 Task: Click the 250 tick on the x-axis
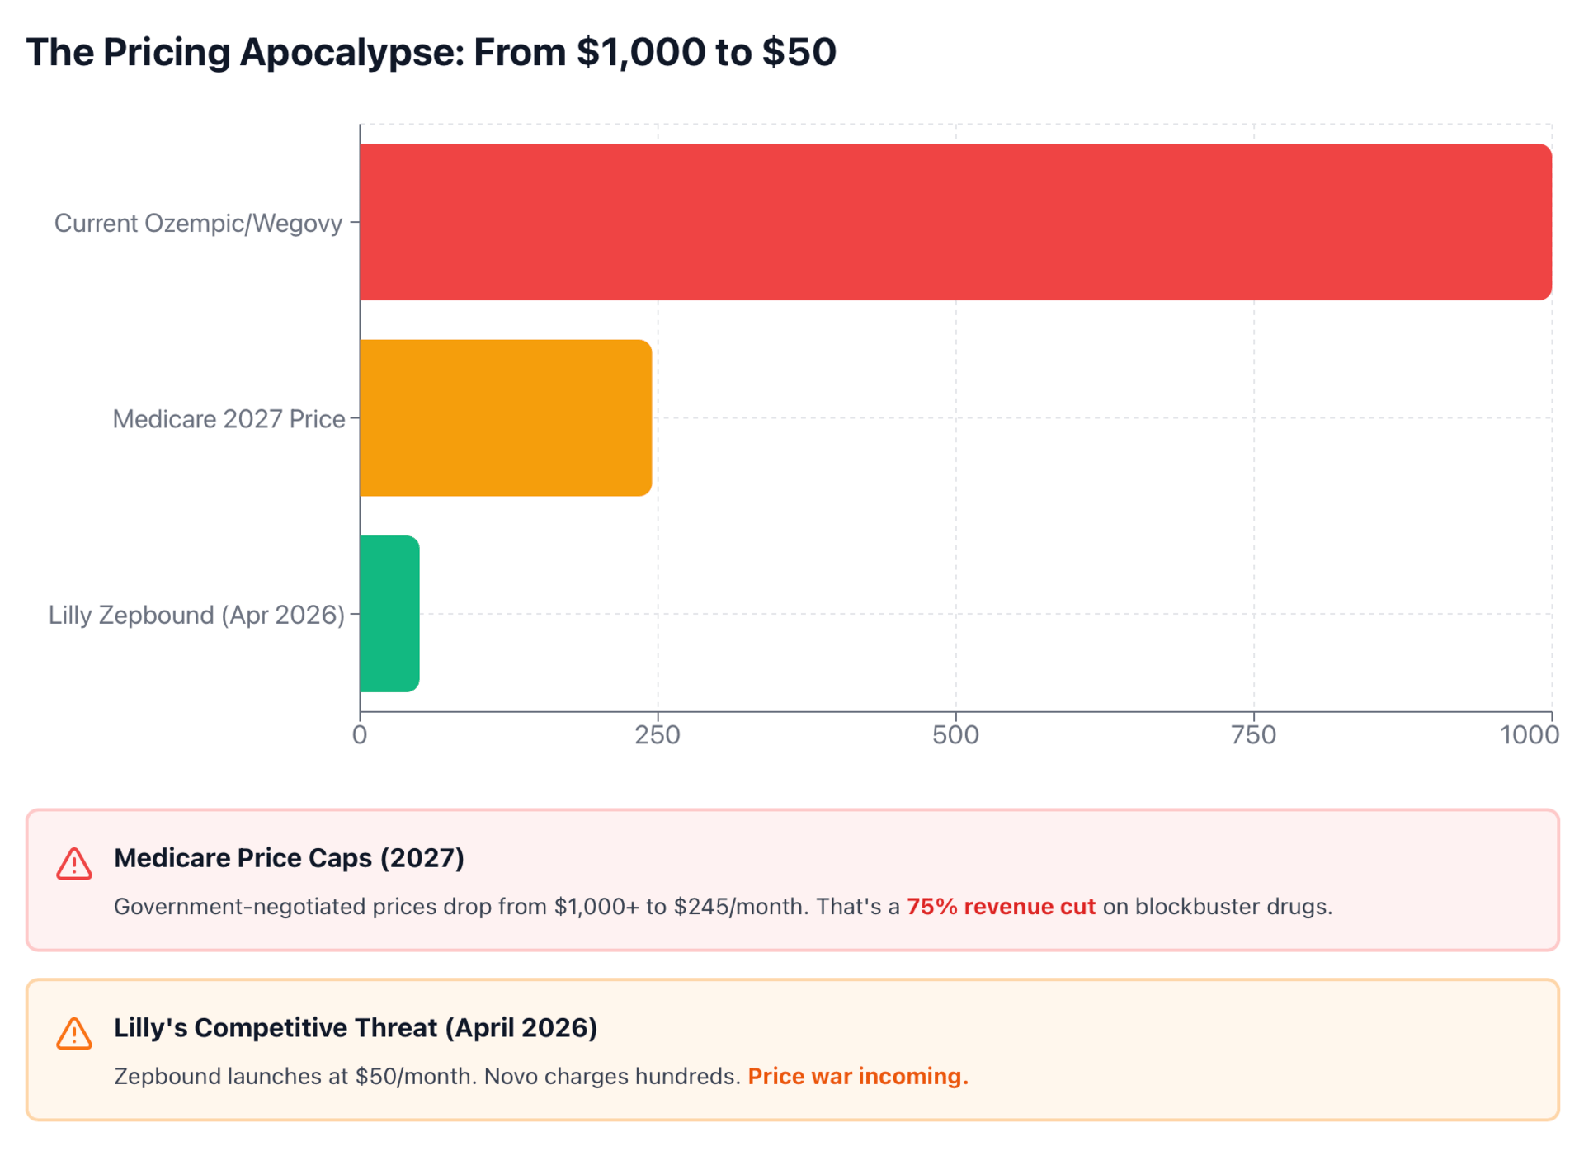click(658, 734)
